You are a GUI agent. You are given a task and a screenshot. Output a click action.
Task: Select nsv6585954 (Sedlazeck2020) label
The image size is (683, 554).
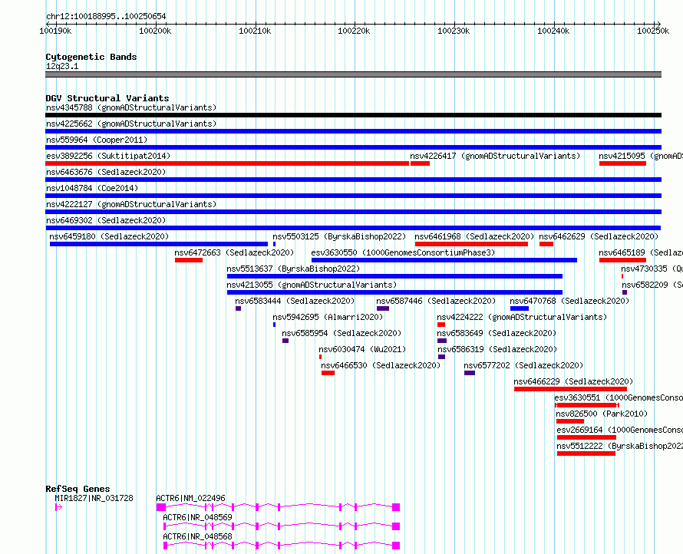coord(341,333)
